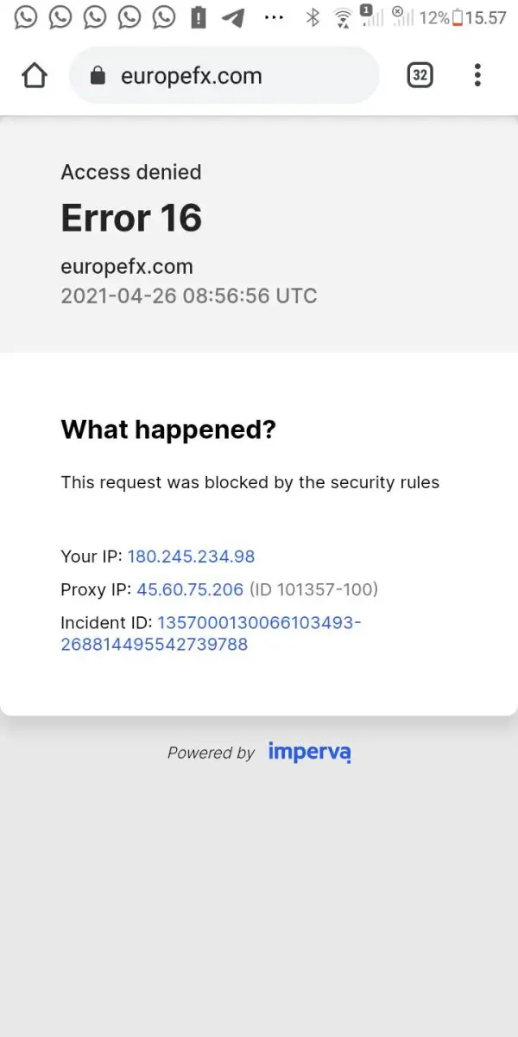Image resolution: width=518 pixels, height=1037 pixels.
Task: Click the Imperva logo
Action: point(309,752)
